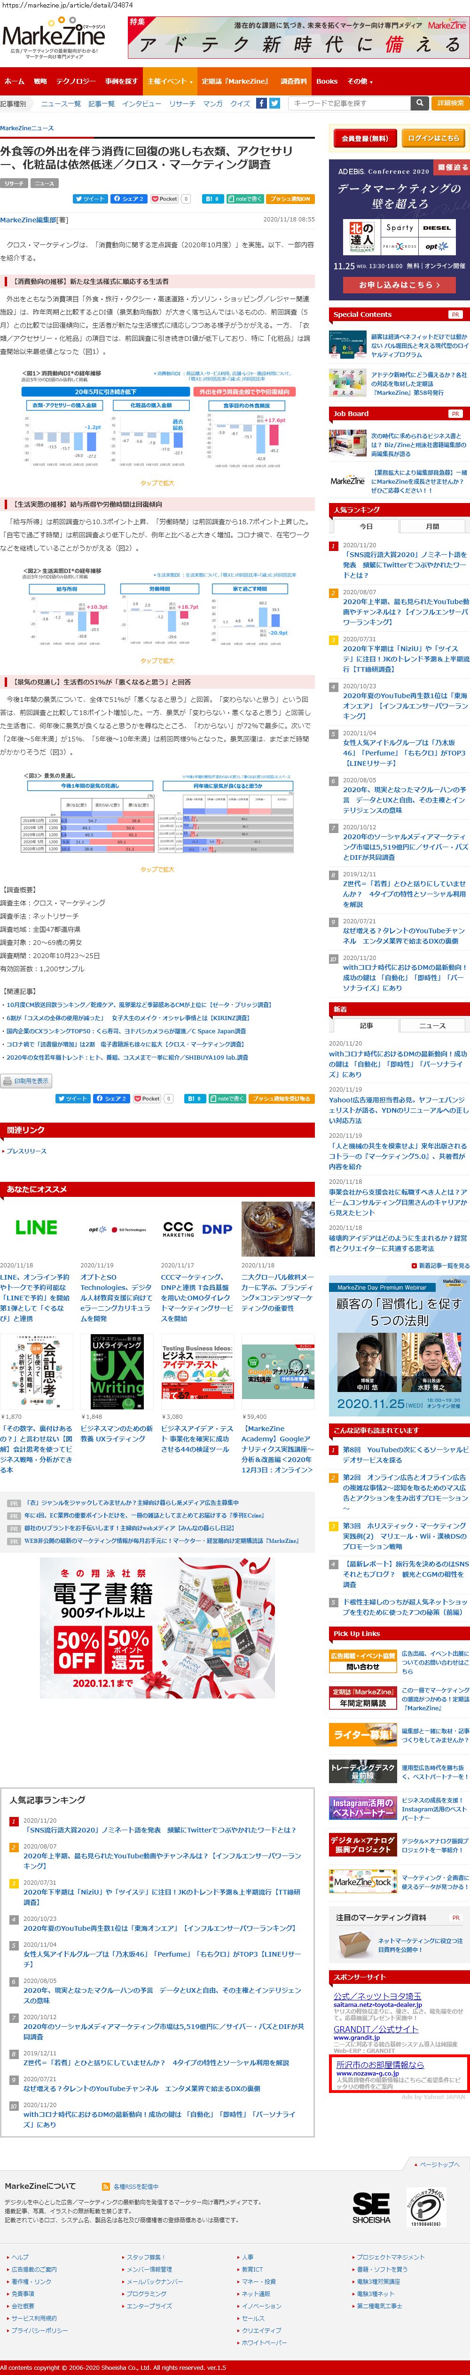This screenshot has height=2375, width=470.
Task: Open the MarkeZine logo homepage
Action: [x=54, y=37]
